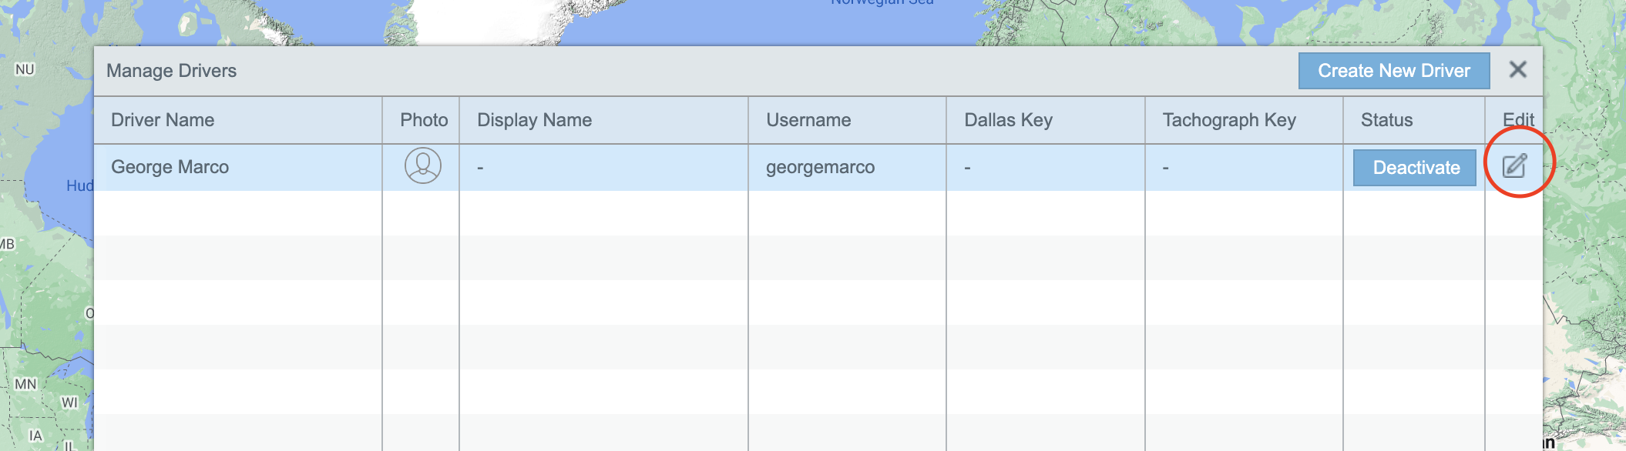The width and height of the screenshot is (1626, 451).
Task: Click the Status column header
Action: click(x=1386, y=120)
